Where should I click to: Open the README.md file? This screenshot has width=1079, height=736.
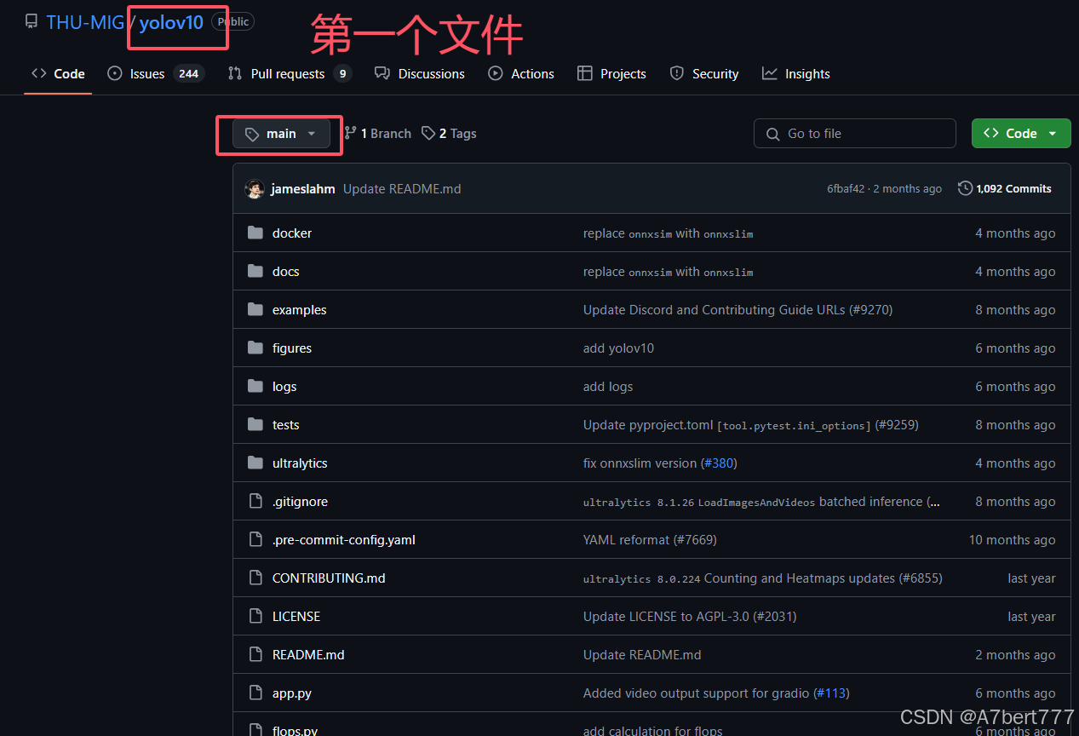[x=308, y=655]
